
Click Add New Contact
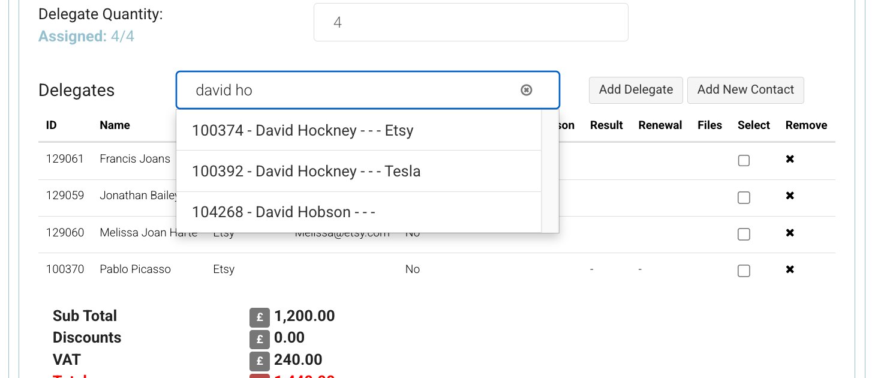coord(745,89)
